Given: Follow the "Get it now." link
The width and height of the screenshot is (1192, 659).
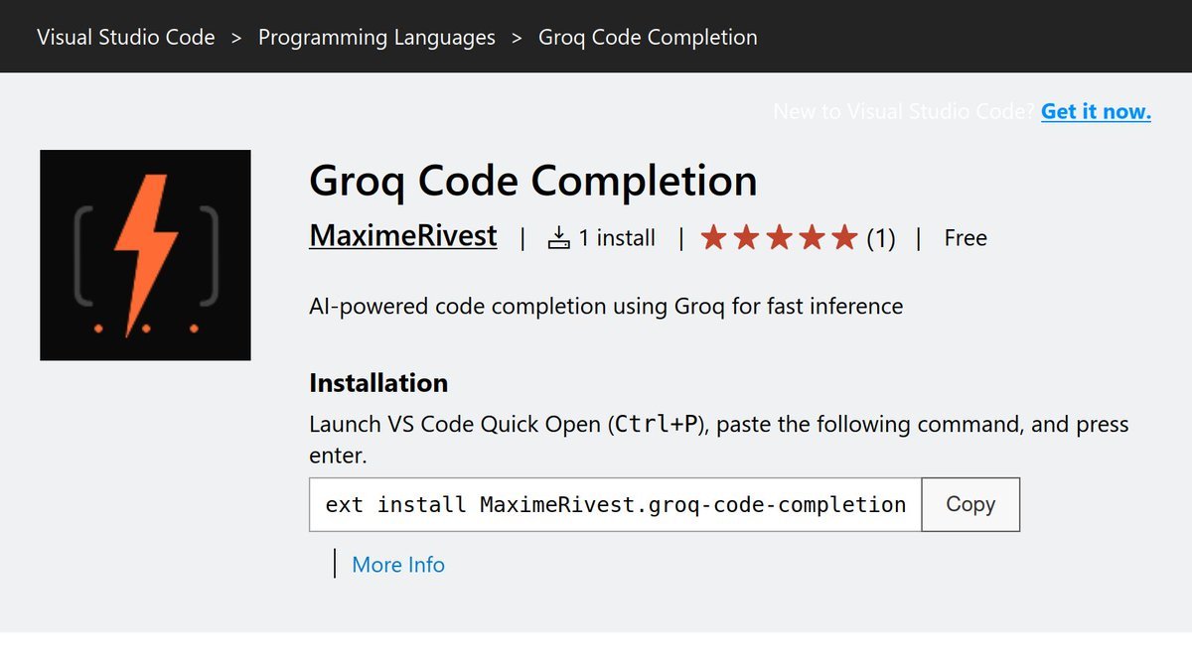Looking at the screenshot, I should tap(1096, 111).
